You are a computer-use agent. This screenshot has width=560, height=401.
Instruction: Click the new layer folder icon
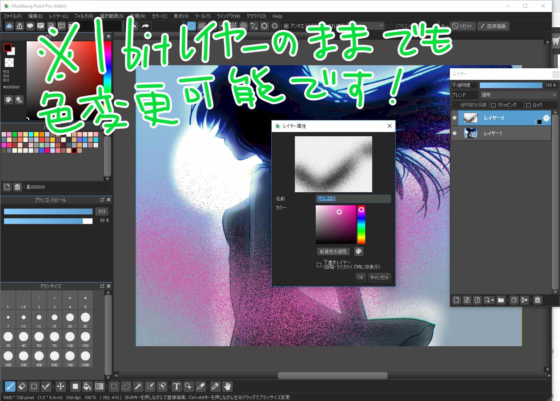click(x=501, y=300)
